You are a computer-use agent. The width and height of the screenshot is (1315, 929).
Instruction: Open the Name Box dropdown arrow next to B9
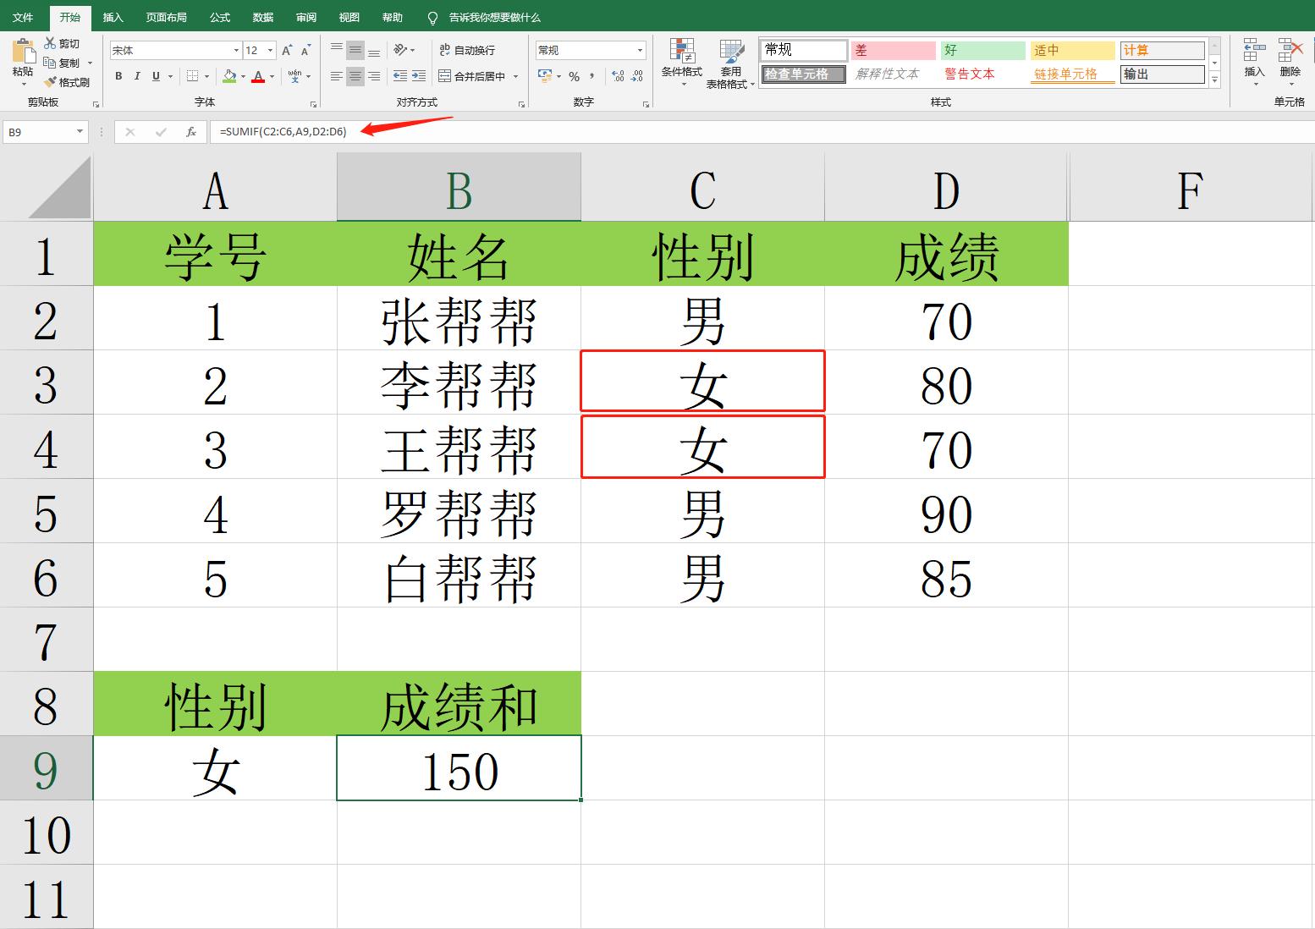80,132
